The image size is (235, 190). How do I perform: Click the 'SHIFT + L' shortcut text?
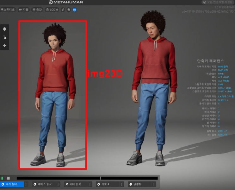223,100
